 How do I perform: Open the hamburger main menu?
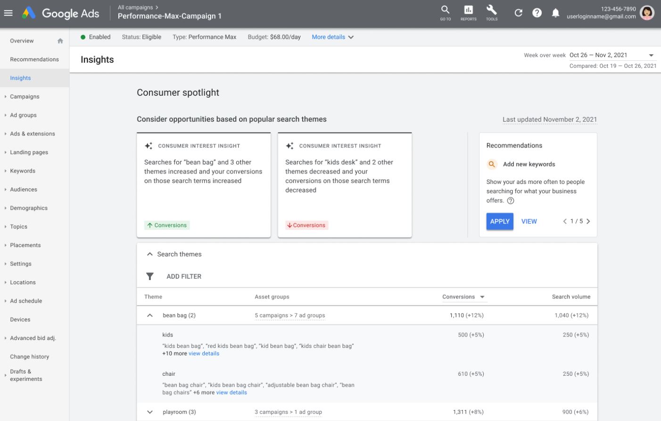(x=8, y=13)
